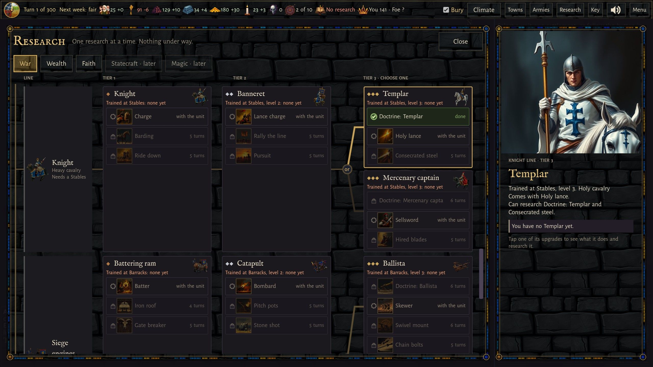The height and width of the screenshot is (367, 653).
Task: Select the Holy lance ability icon
Action: (385, 136)
